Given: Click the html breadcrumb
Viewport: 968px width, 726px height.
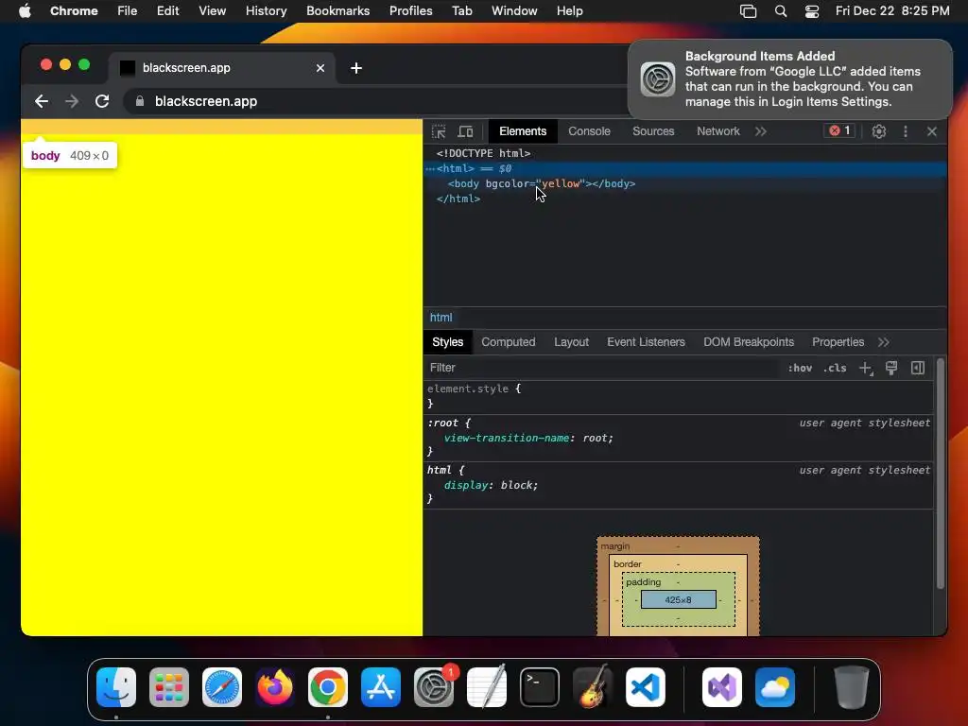Looking at the screenshot, I should click(x=441, y=318).
